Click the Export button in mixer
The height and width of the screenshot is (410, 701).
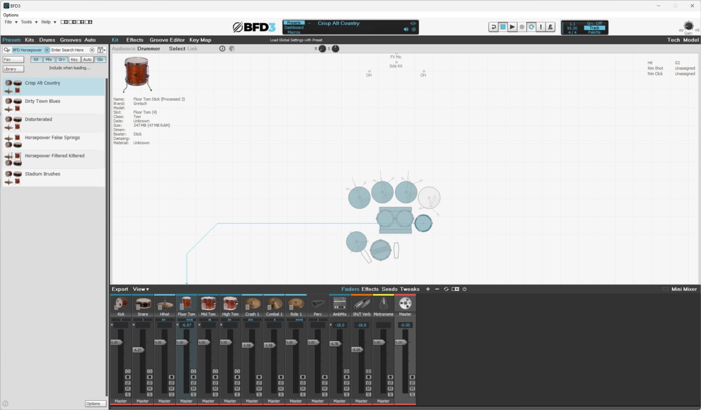(x=120, y=289)
